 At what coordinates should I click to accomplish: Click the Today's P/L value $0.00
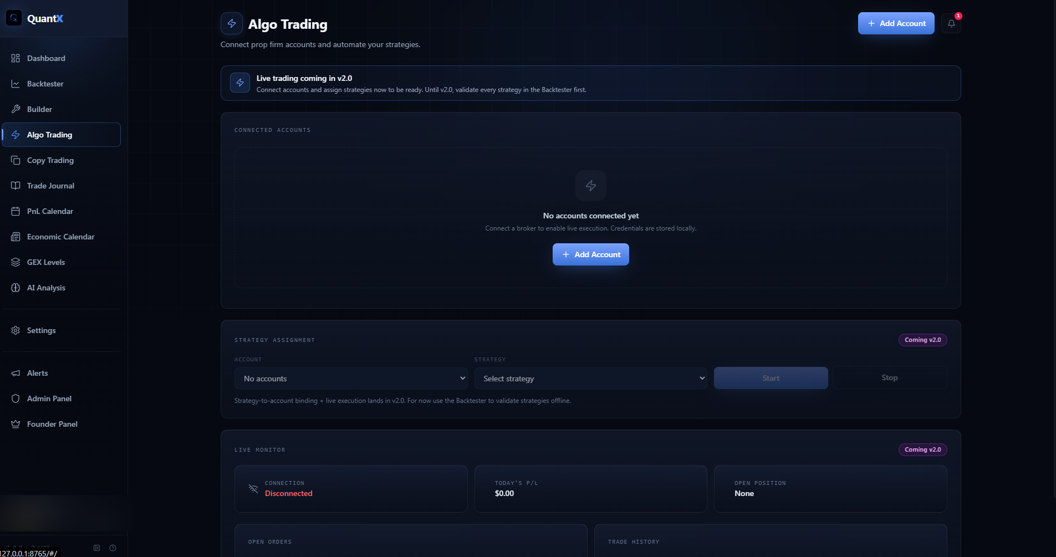tap(504, 493)
